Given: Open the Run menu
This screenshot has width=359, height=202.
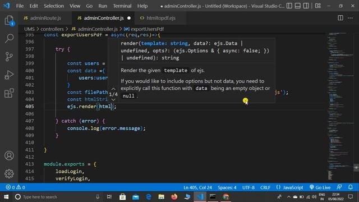Looking at the screenshot, I should [x=103, y=6].
